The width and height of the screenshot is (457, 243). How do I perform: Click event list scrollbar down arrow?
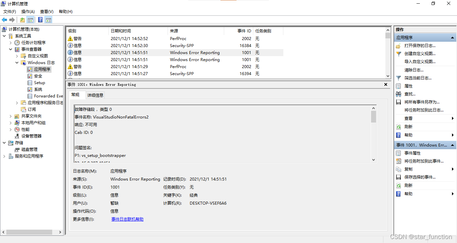coord(388,76)
